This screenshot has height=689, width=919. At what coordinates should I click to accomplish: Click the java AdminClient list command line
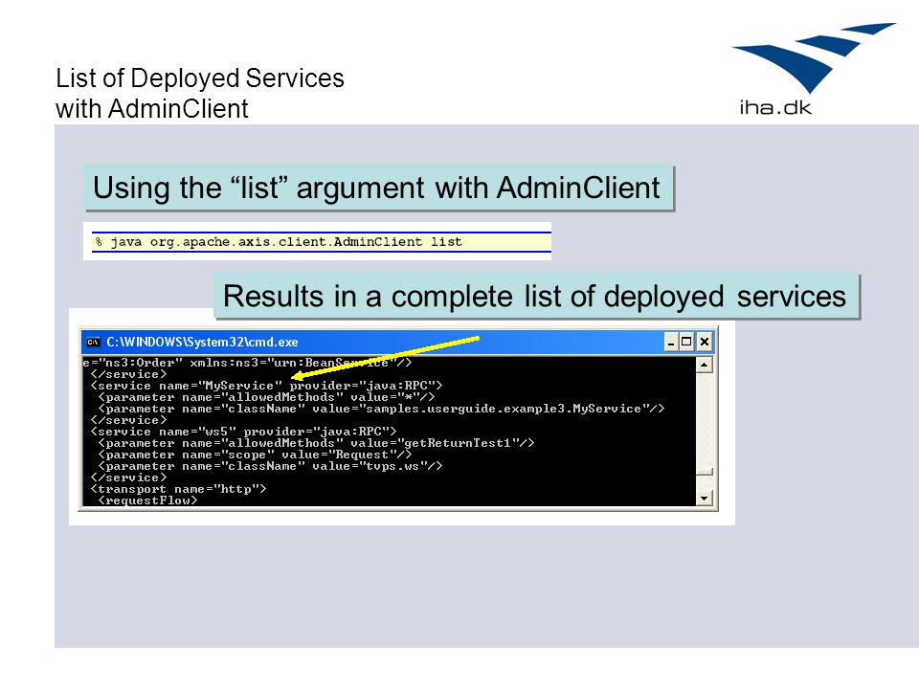coord(279,242)
